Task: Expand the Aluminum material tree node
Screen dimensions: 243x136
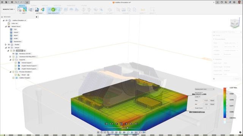Action: (x=10, y=57)
